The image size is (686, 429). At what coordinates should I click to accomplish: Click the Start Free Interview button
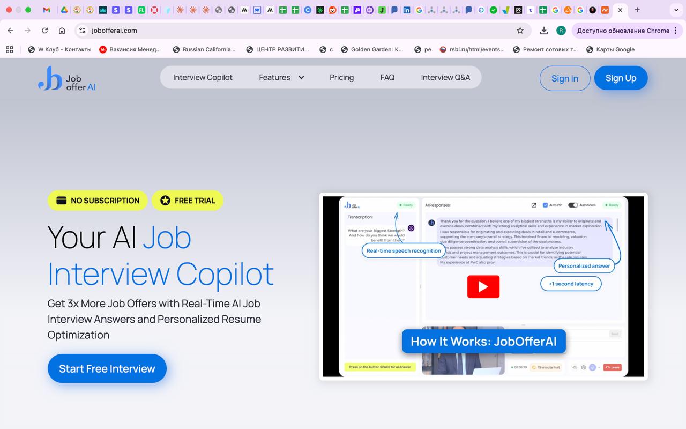pos(107,368)
